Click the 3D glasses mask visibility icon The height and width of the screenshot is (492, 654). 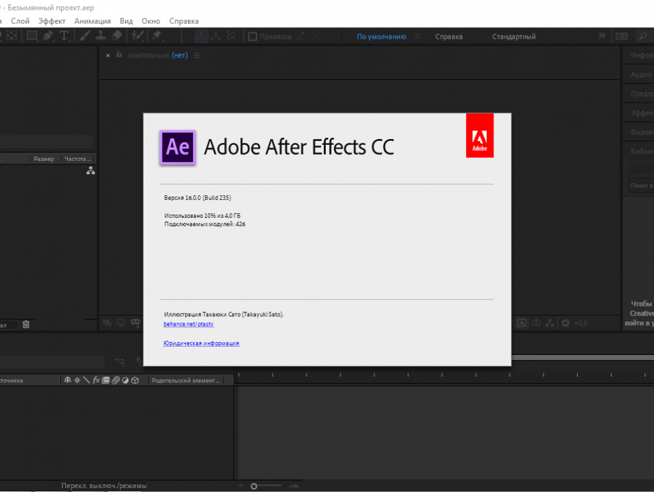click(x=135, y=323)
